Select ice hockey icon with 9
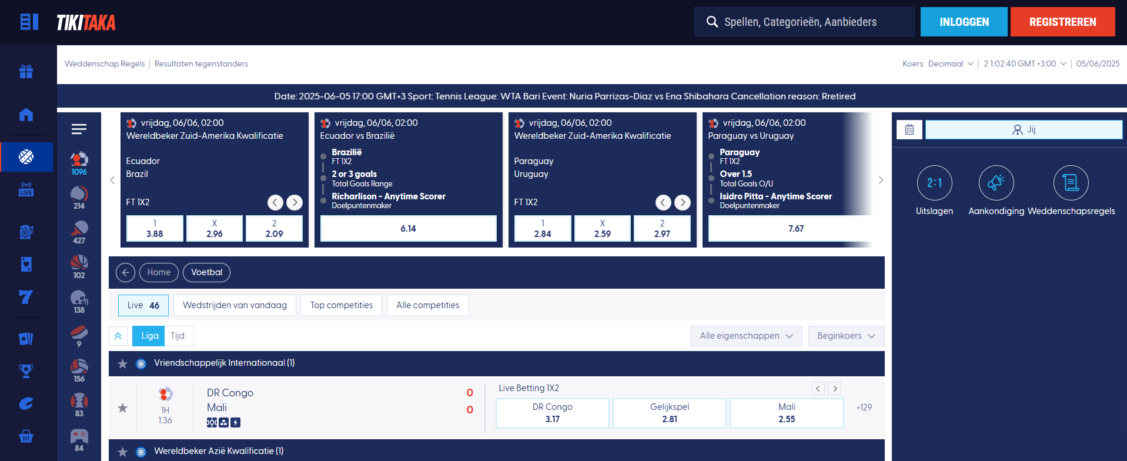Screen dimensions: 1127x461 (x=79, y=336)
